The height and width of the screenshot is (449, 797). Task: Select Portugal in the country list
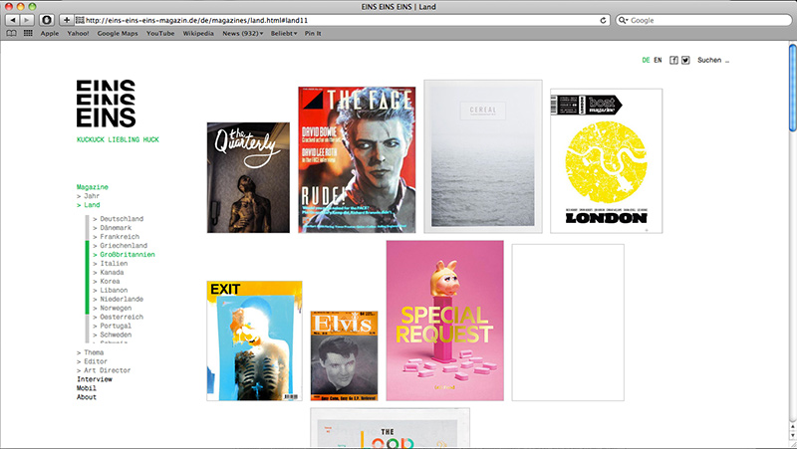(x=113, y=327)
